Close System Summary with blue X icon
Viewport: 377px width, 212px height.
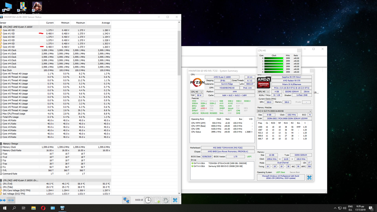pyautogui.click(x=309, y=178)
